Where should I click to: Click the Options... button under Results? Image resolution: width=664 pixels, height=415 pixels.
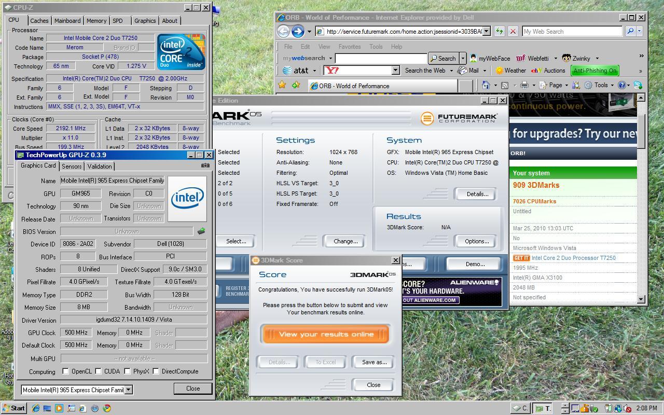pos(477,241)
